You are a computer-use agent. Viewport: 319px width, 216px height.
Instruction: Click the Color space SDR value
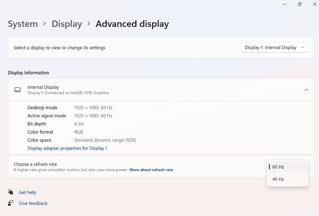coord(105,140)
